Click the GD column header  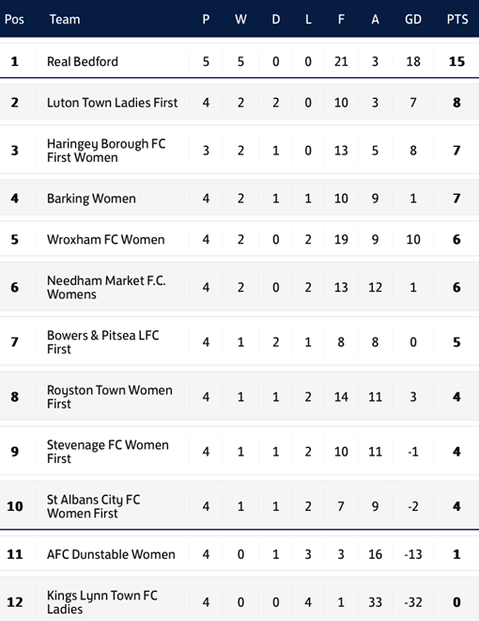413,19
